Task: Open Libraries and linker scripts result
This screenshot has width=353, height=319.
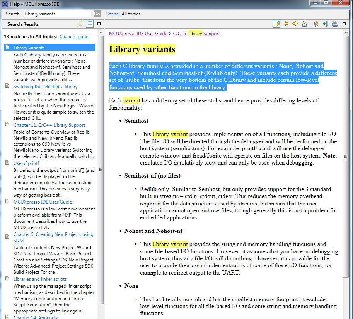Action: 40,279
